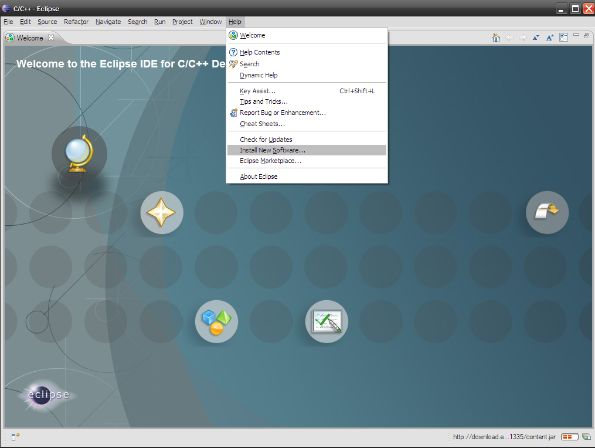Open Cheat Sheets...
Image resolution: width=595 pixels, height=448 pixels.
pyautogui.click(x=307, y=124)
